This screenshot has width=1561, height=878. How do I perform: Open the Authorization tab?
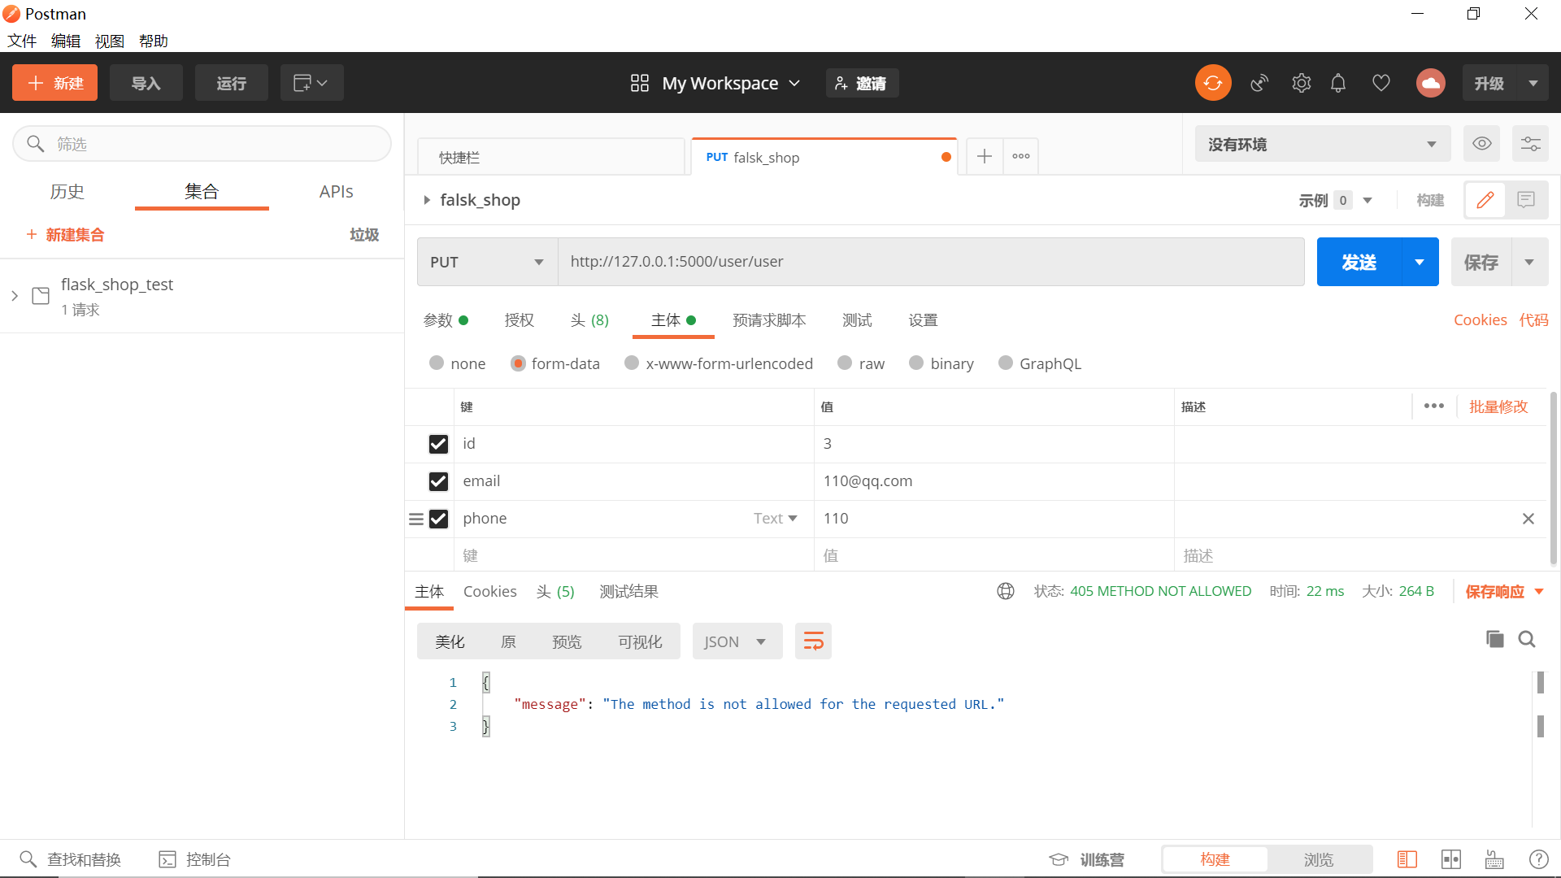[519, 320]
